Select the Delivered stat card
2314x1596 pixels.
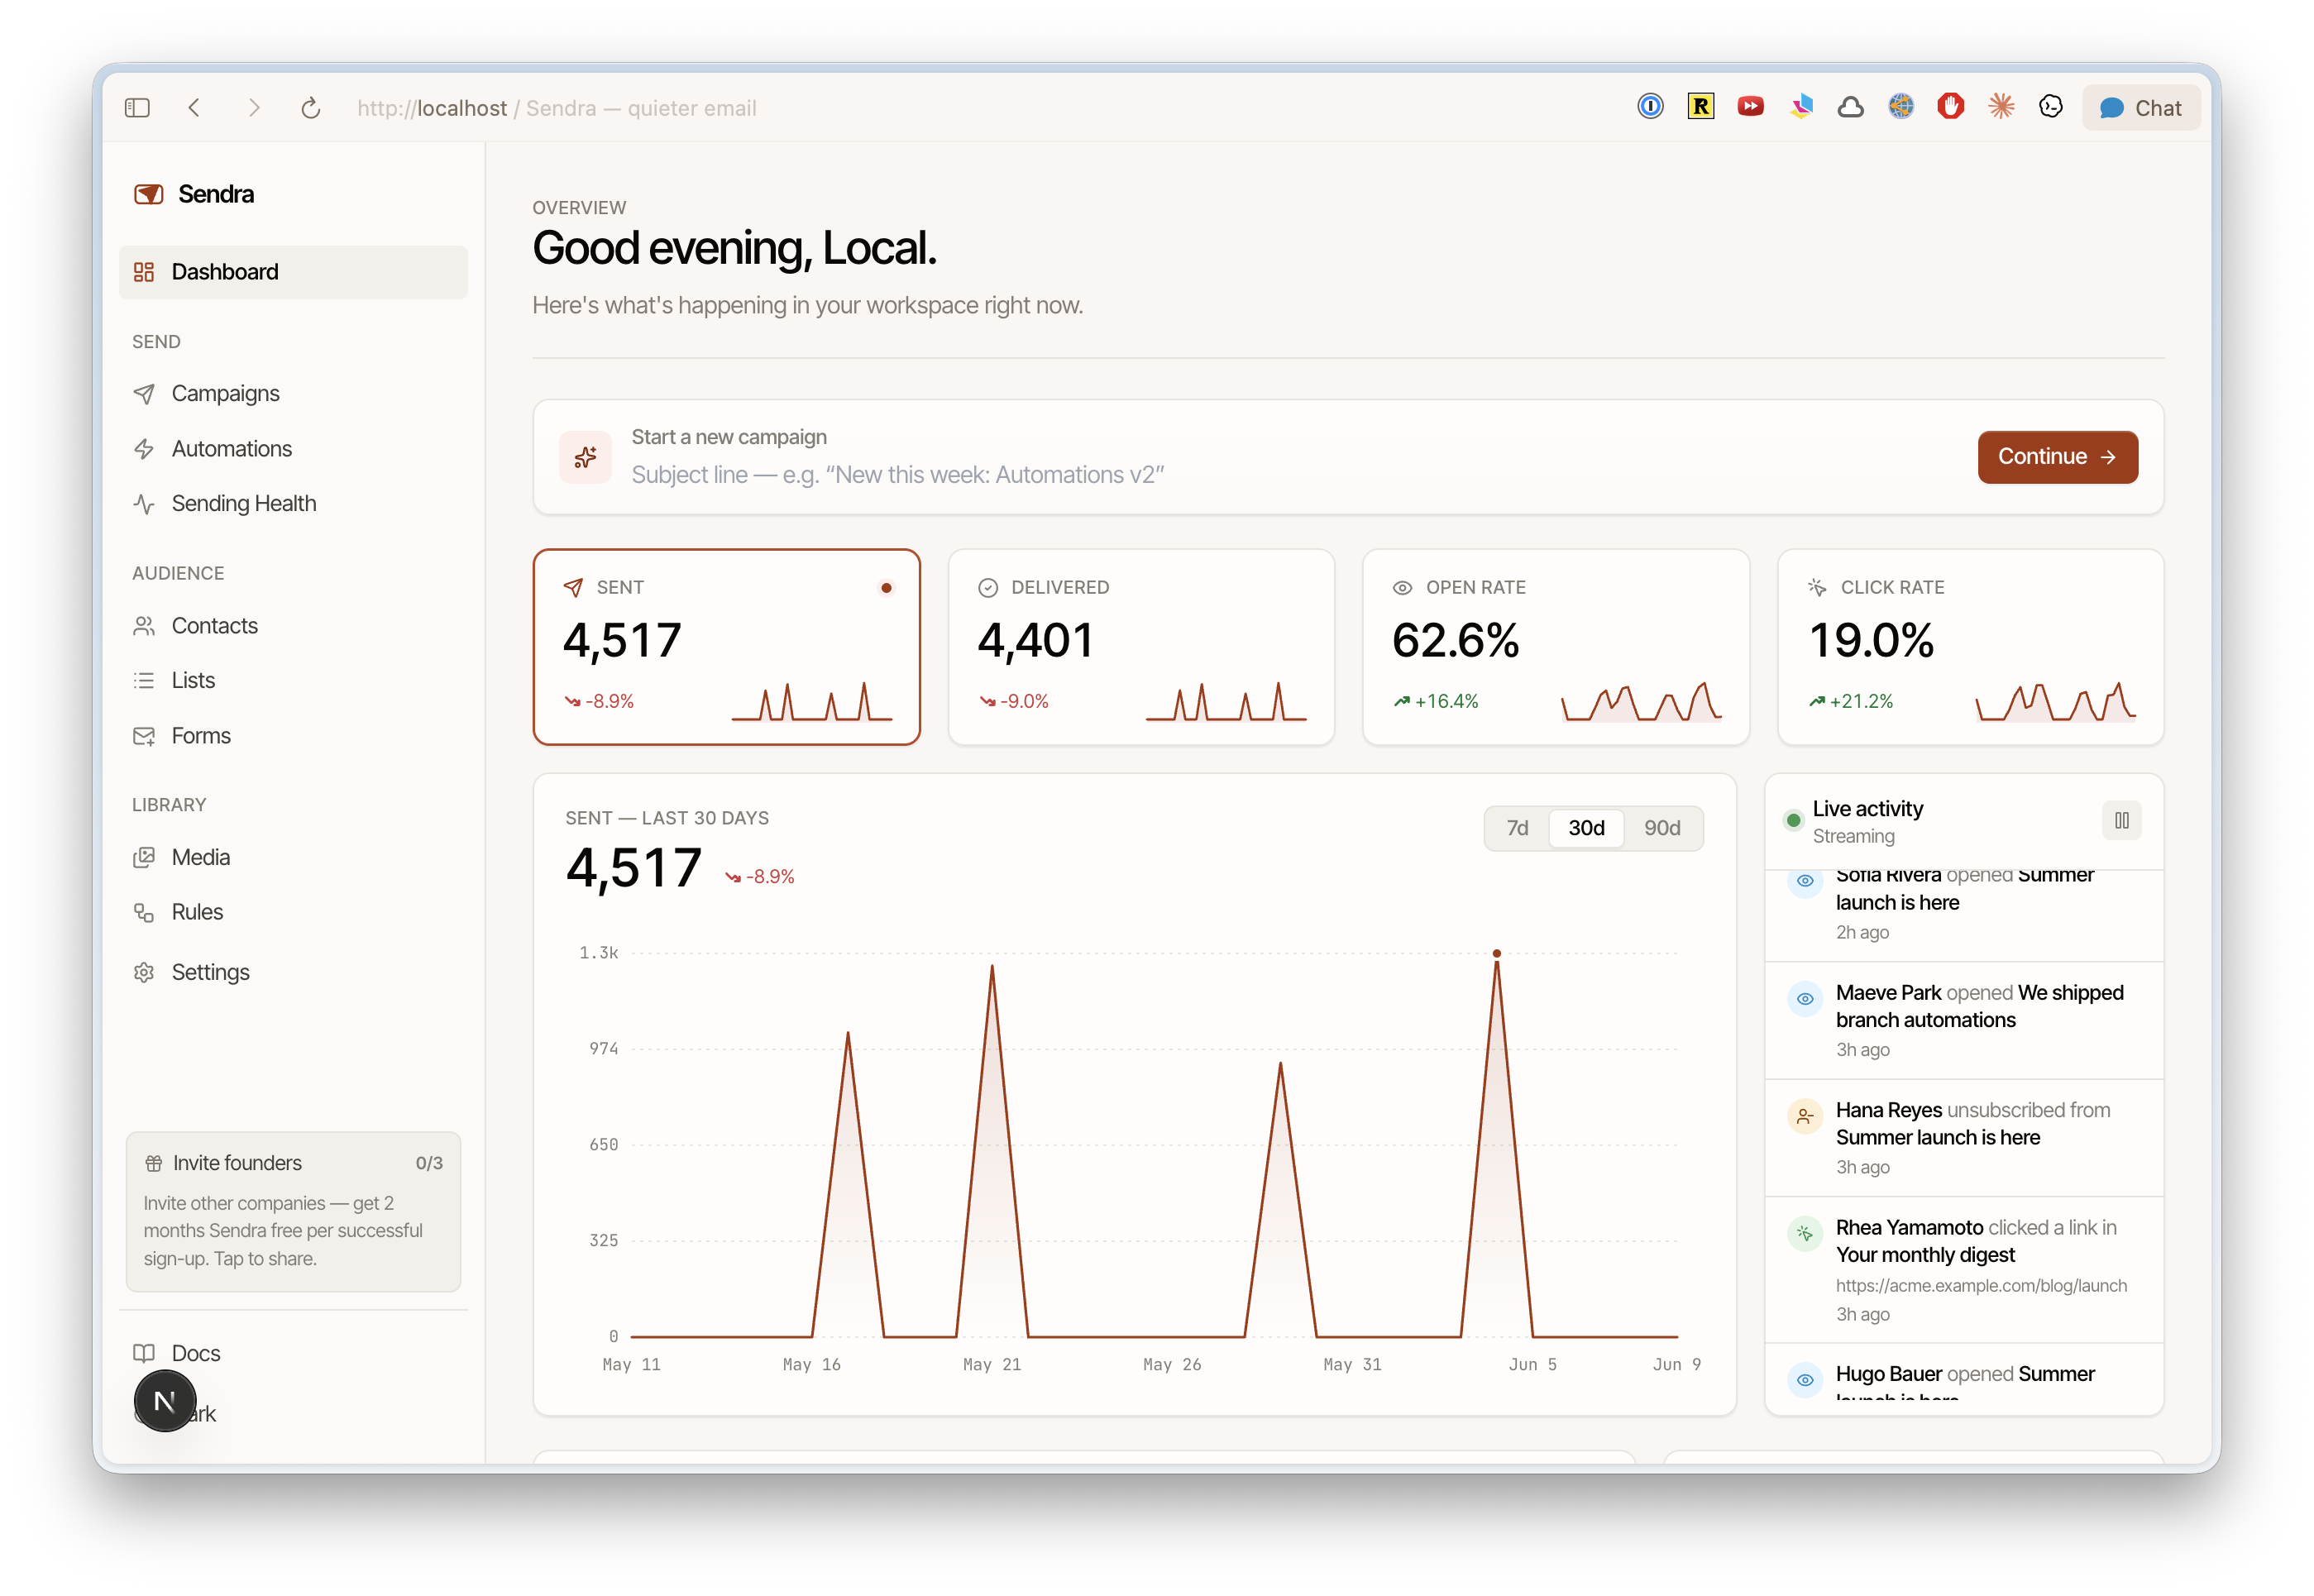click(x=1141, y=647)
